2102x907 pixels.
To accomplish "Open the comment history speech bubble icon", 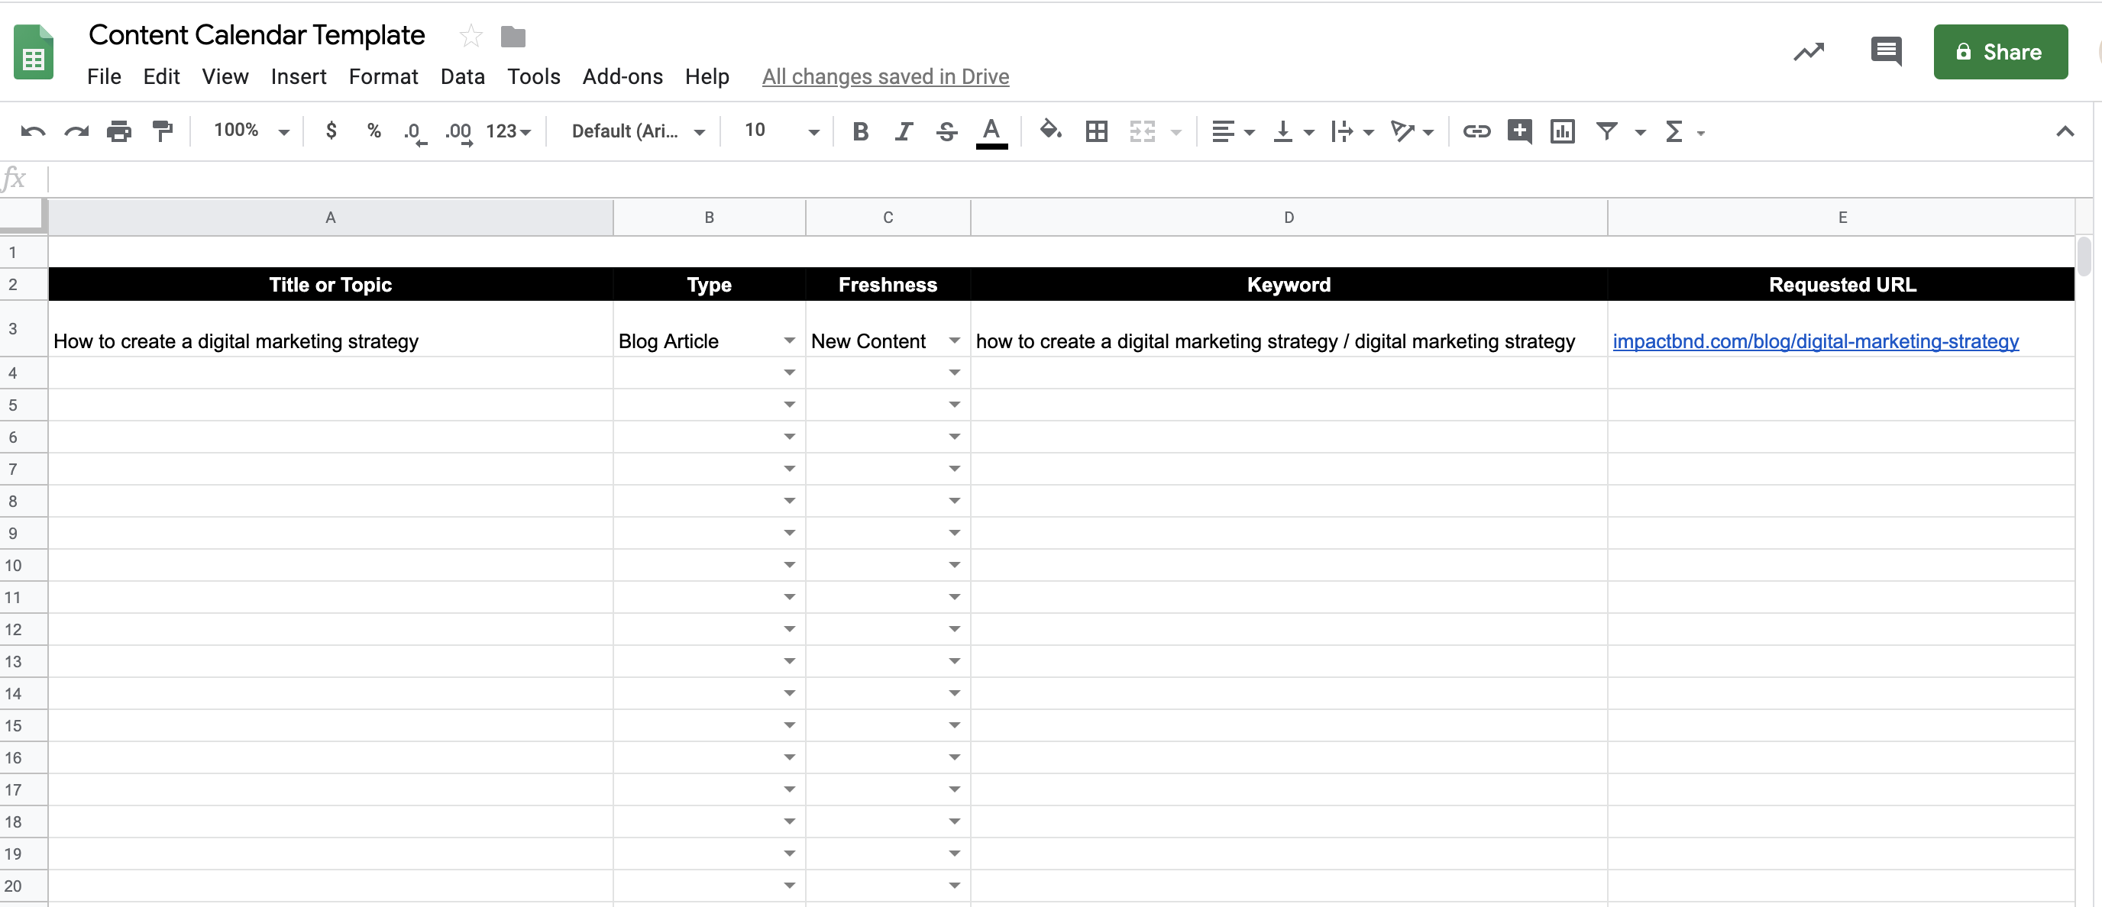I will click(1886, 52).
